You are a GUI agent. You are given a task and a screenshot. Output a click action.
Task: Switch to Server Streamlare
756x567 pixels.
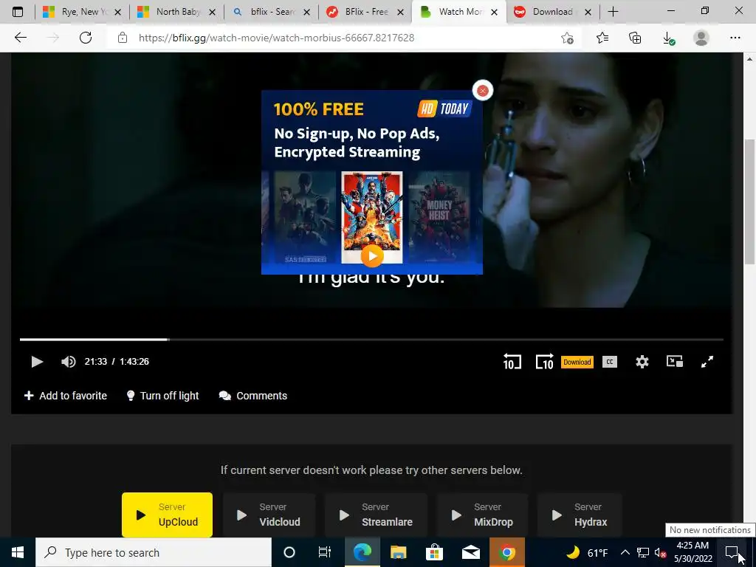pos(376,515)
